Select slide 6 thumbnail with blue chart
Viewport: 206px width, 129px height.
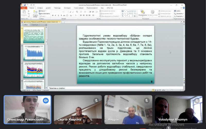[34, 53]
